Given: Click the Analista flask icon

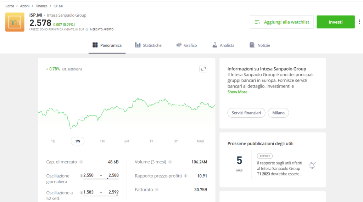Looking at the screenshot, I should click(x=215, y=45).
